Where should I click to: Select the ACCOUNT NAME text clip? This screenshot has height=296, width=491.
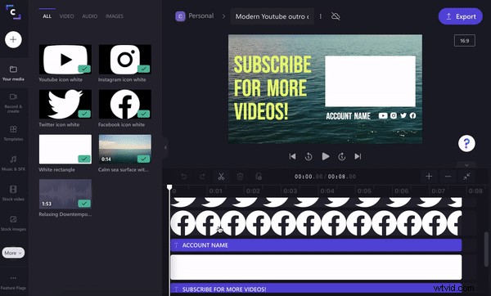[316, 245]
